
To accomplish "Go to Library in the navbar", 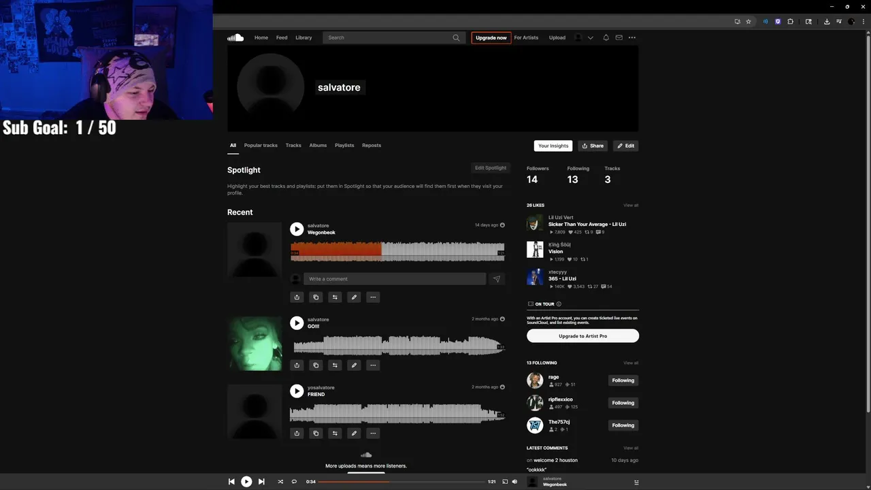I will click(303, 37).
